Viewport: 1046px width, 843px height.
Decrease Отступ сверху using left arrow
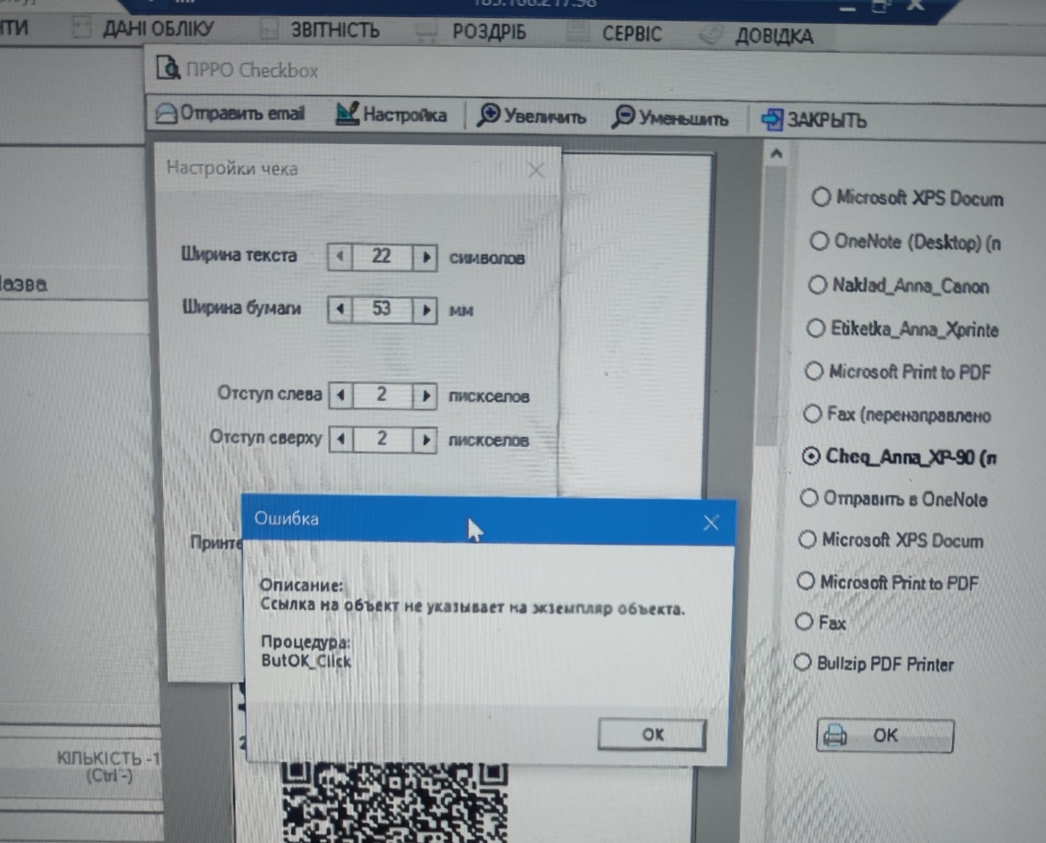click(x=340, y=439)
